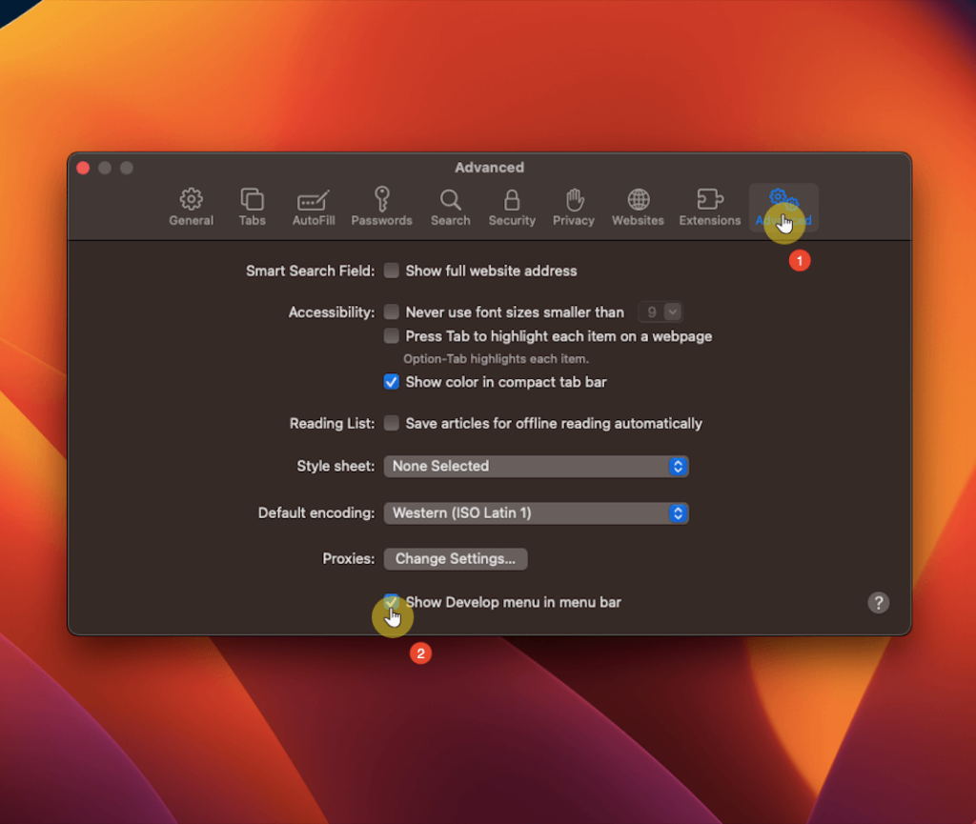Tick Never use font sizes smaller than
This screenshot has width=976, height=824.
click(391, 312)
